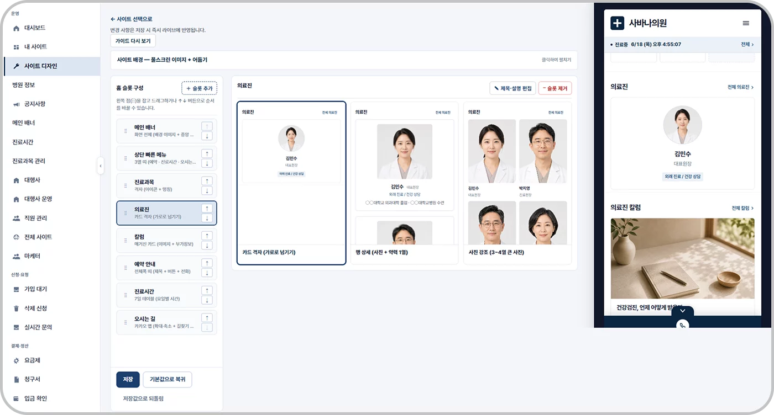Viewport: 774px width, 415px height.
Task: Open 병원 정보 menu item
Action: point(51,85)
